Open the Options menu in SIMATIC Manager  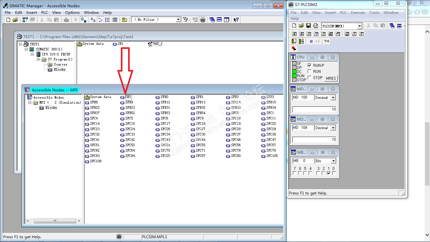[x=72, y=13]
